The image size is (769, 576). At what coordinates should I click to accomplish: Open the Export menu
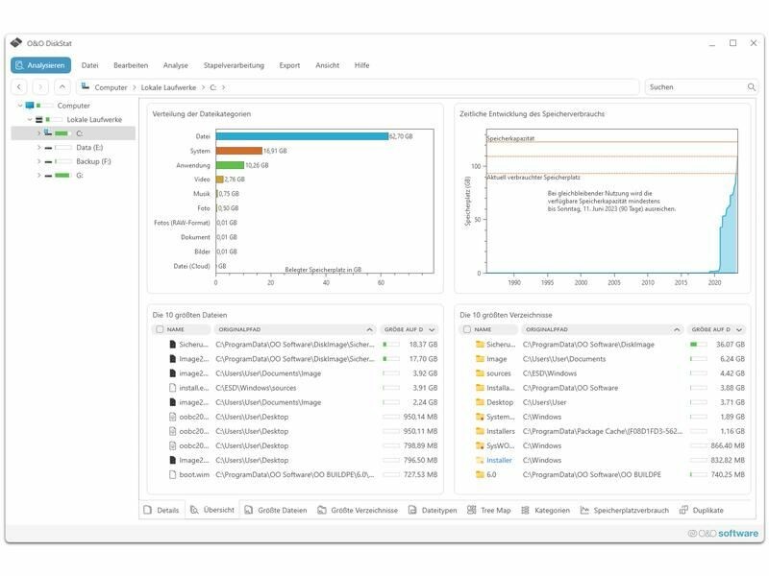click(x=289, y=65)
